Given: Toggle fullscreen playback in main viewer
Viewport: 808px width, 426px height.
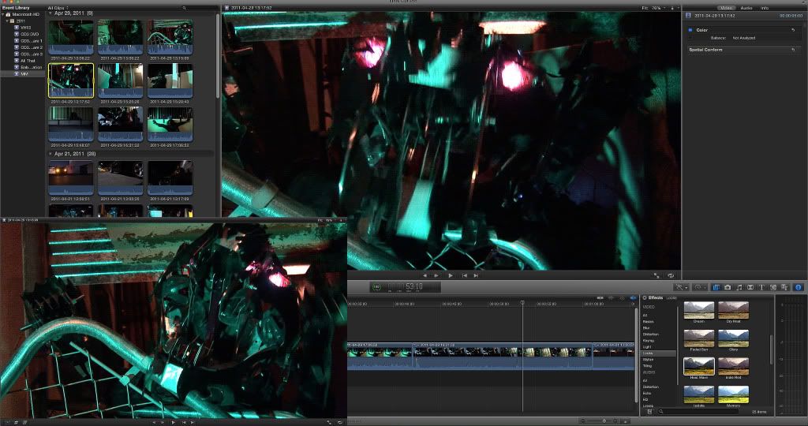Looking at the screenshot, I should [656, 275].
